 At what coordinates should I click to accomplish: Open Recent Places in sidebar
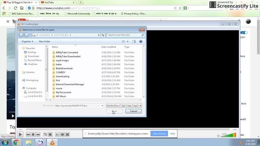point(33,60)
